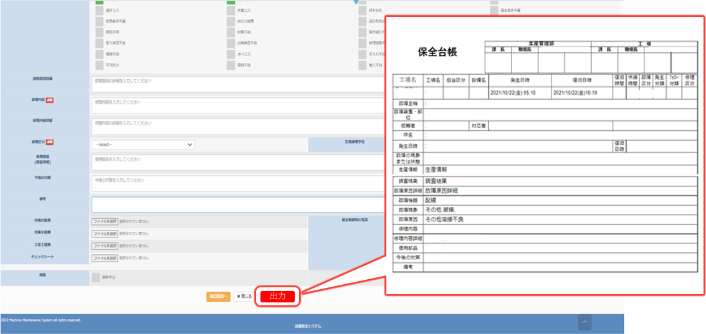Click the 備考 remarks field

pos(237,204)
